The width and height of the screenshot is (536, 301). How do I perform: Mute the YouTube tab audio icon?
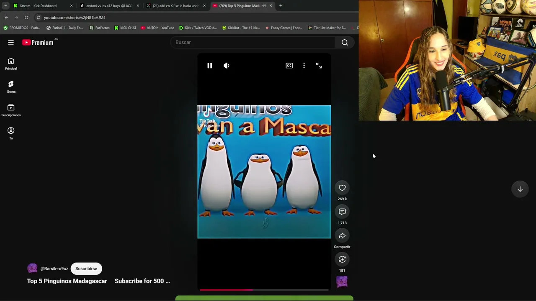tap(264, 6)
